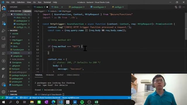Open host.json in explorer tree

coord(15,69)
